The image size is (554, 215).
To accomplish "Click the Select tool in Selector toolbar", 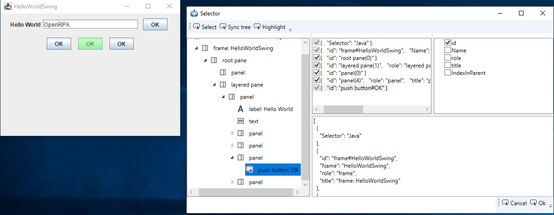I will point(204,27).
